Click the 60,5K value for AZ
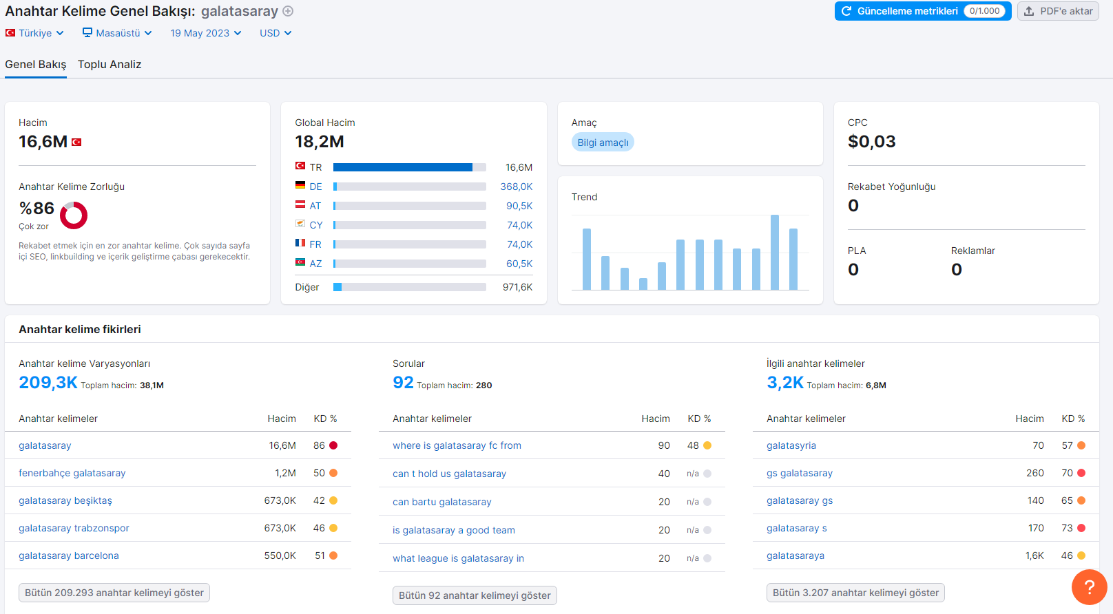The width and height of the screenshot is (1113, 614). click(x=519, y=264)
